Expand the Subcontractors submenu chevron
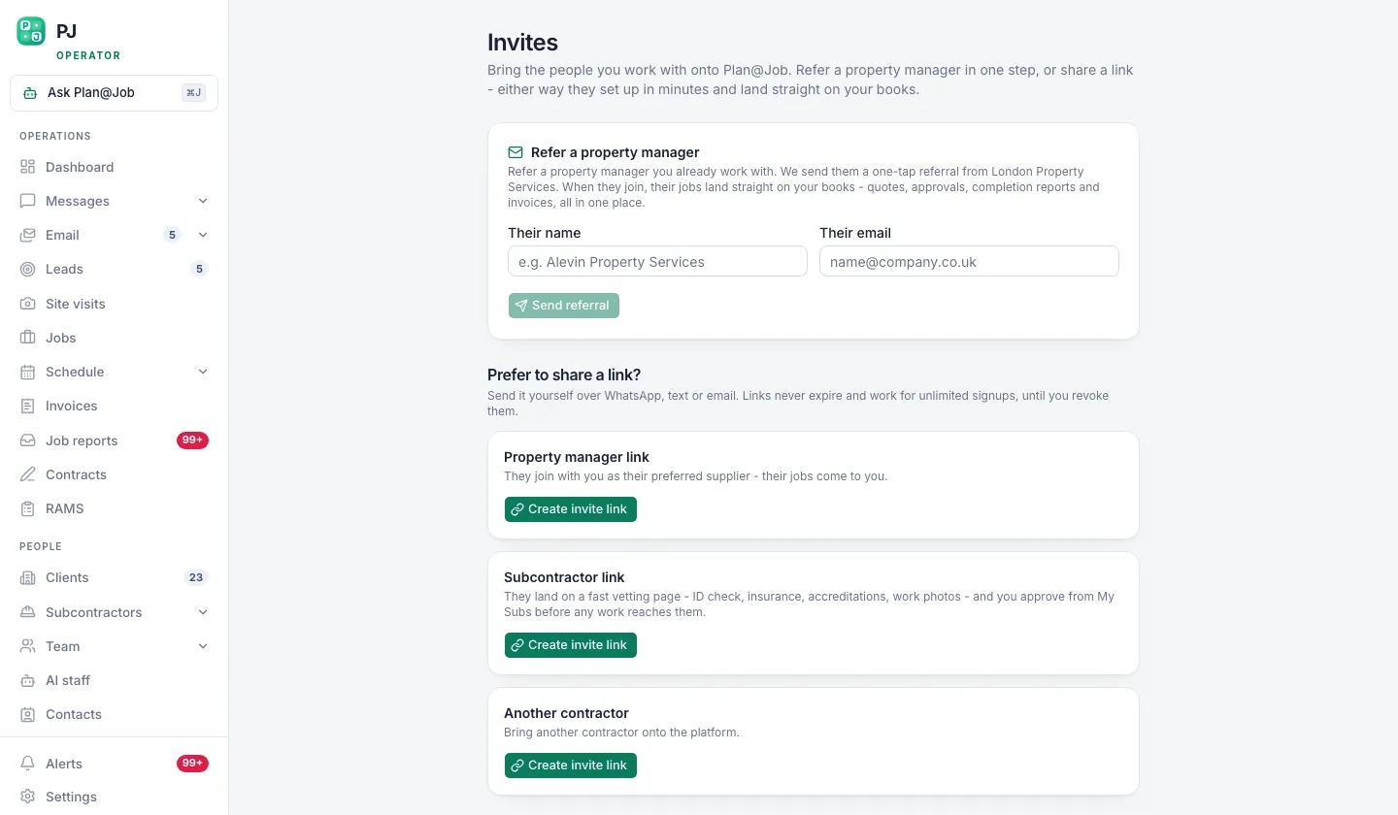The image size is (1398, 815). point(203,612)
